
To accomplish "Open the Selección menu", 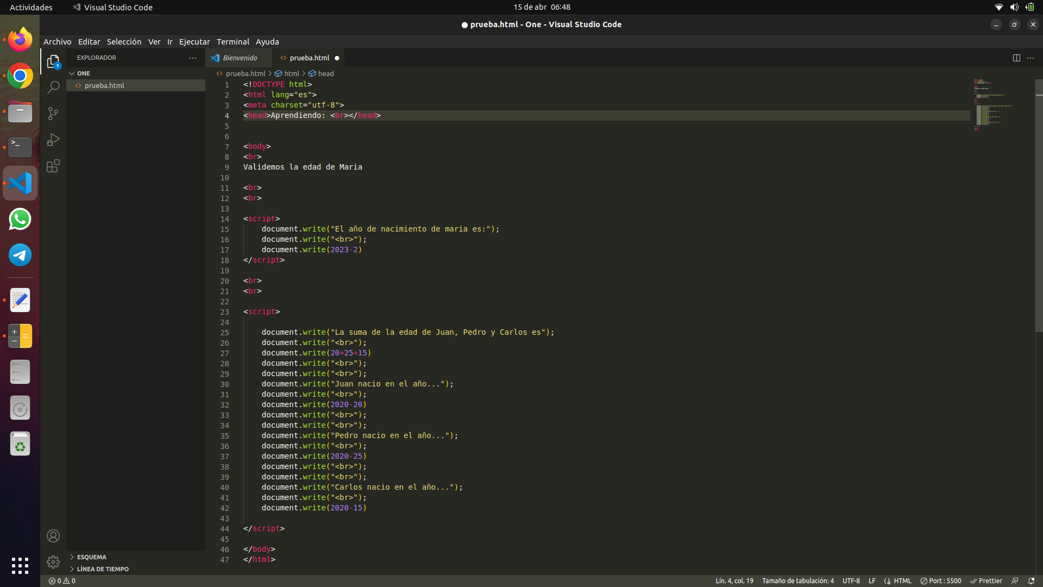I will click(x=124, y=42).
